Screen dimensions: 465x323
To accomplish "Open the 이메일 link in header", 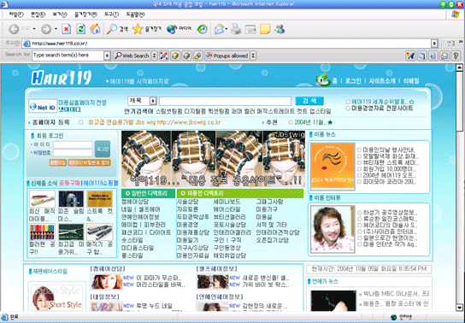I will tap(411, 80).
